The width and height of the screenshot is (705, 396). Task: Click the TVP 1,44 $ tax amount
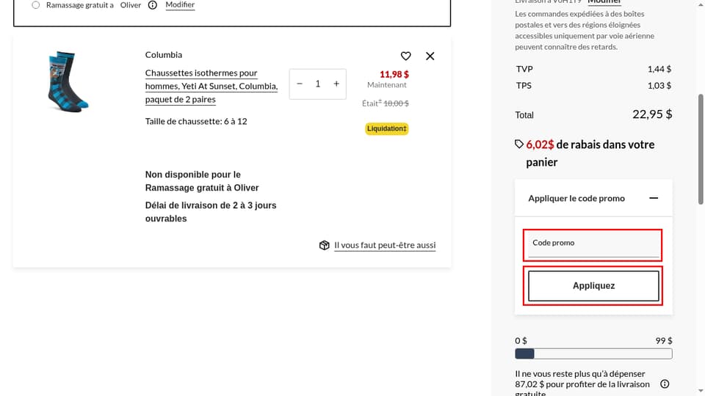click(x=659, y=69)
